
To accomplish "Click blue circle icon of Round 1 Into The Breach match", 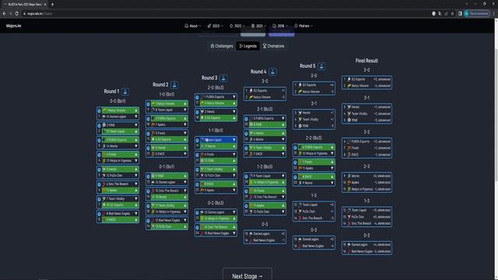I will (99, 184).
